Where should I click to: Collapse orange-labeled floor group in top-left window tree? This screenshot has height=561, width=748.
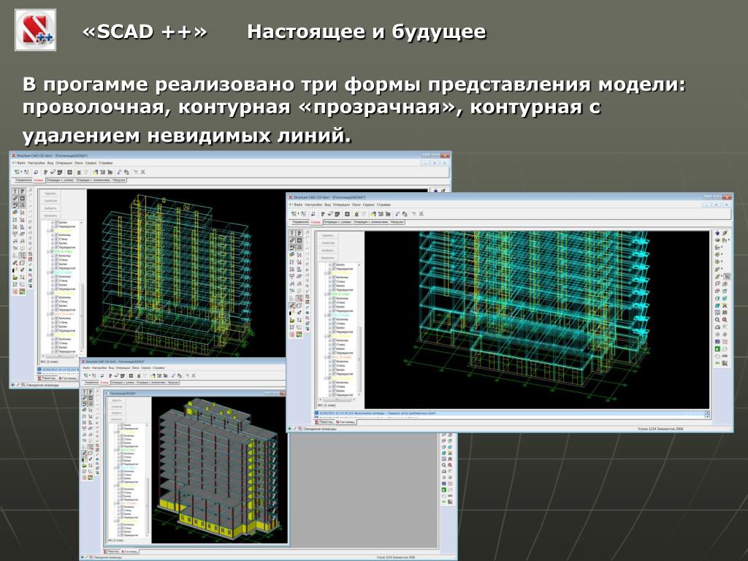tap(48, 314)
